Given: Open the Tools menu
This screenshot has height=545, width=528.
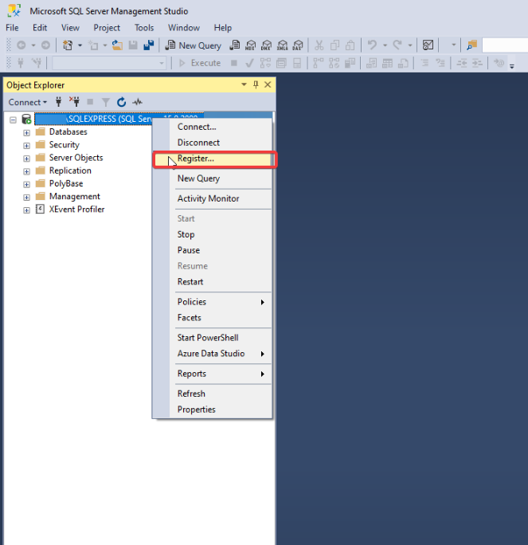Looking at the screenshot, I should [144, 28].
